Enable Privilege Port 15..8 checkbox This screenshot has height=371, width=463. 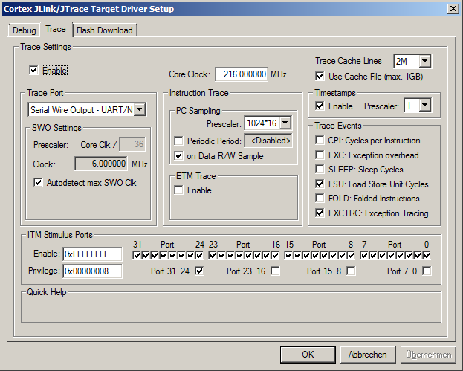tap(351, 271)
